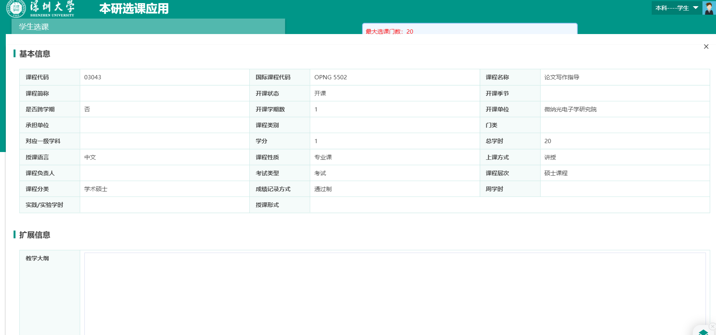The width and height of the screenshot is (716, 335).
Task: Switch to the 学生选课 tab
Action: tap(34, 27)
